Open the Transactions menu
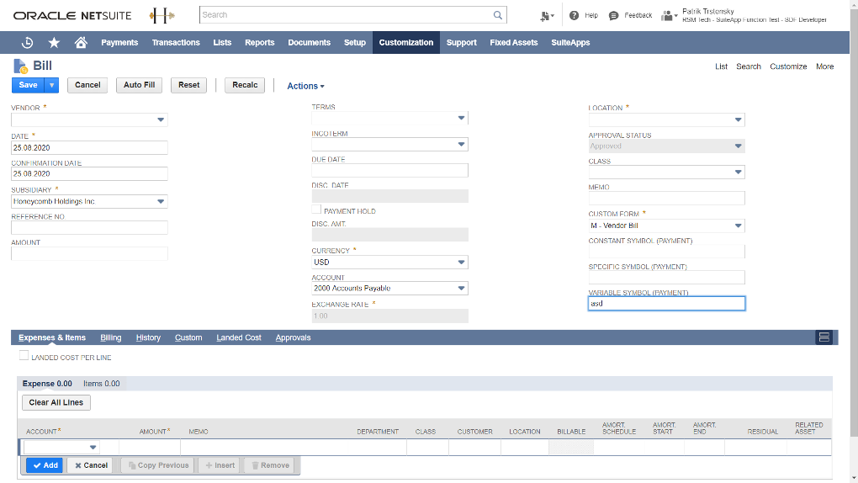The image size is (858, 483). coord(176,43)
